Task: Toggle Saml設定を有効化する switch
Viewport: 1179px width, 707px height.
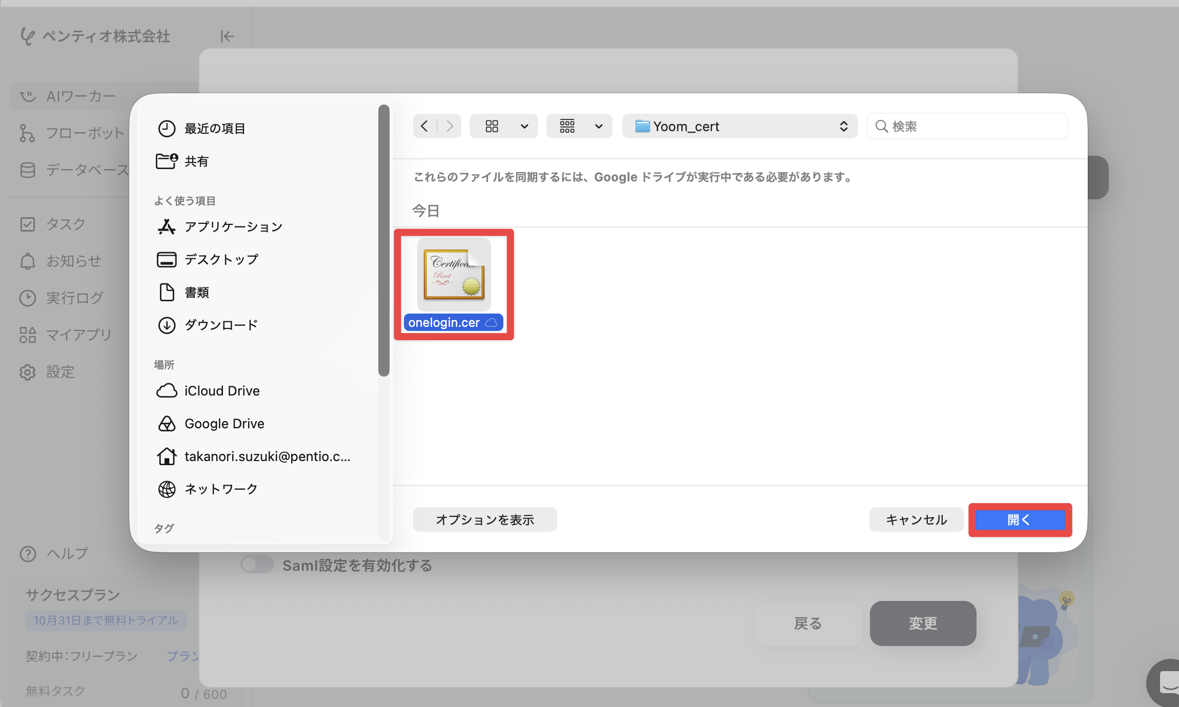Action: point(257,565)
